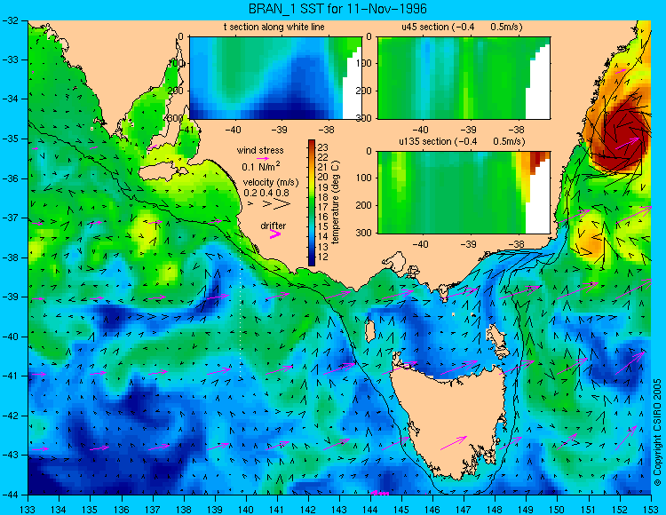Click longitude axis label 153

(651, 509)
